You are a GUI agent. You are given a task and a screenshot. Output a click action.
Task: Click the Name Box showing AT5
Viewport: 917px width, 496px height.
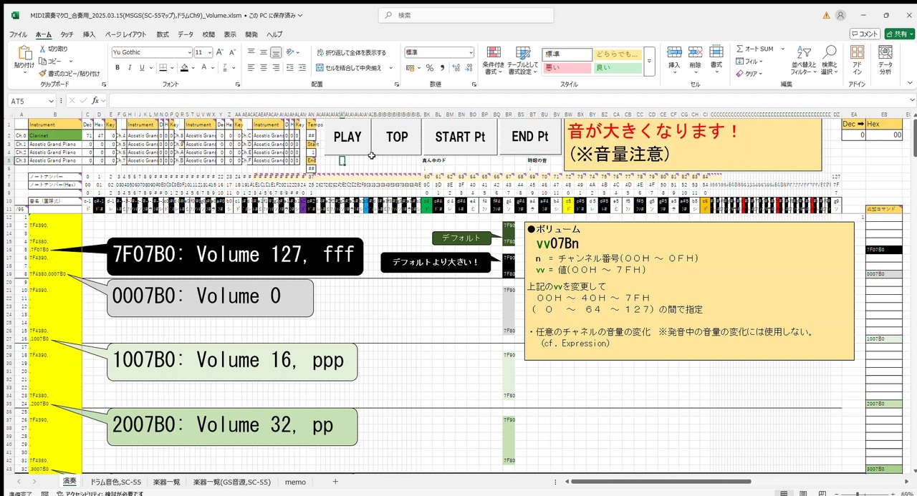pos(27,101)
